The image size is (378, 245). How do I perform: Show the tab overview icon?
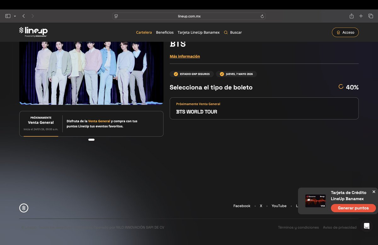[371, 16]
